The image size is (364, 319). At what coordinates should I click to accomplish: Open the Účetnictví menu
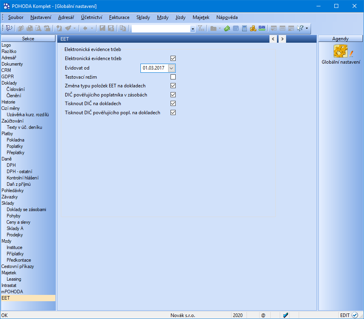[x=91, y=17]
